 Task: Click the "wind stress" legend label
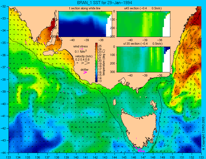coord(80,46)
